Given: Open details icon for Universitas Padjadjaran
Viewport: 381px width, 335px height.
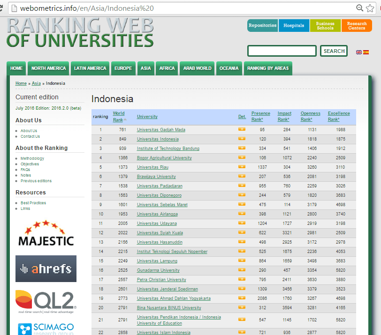Looking at the screenshot, I should click(242, 186).
